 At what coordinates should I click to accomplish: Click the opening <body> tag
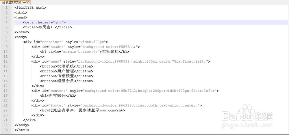click(21, 37)
